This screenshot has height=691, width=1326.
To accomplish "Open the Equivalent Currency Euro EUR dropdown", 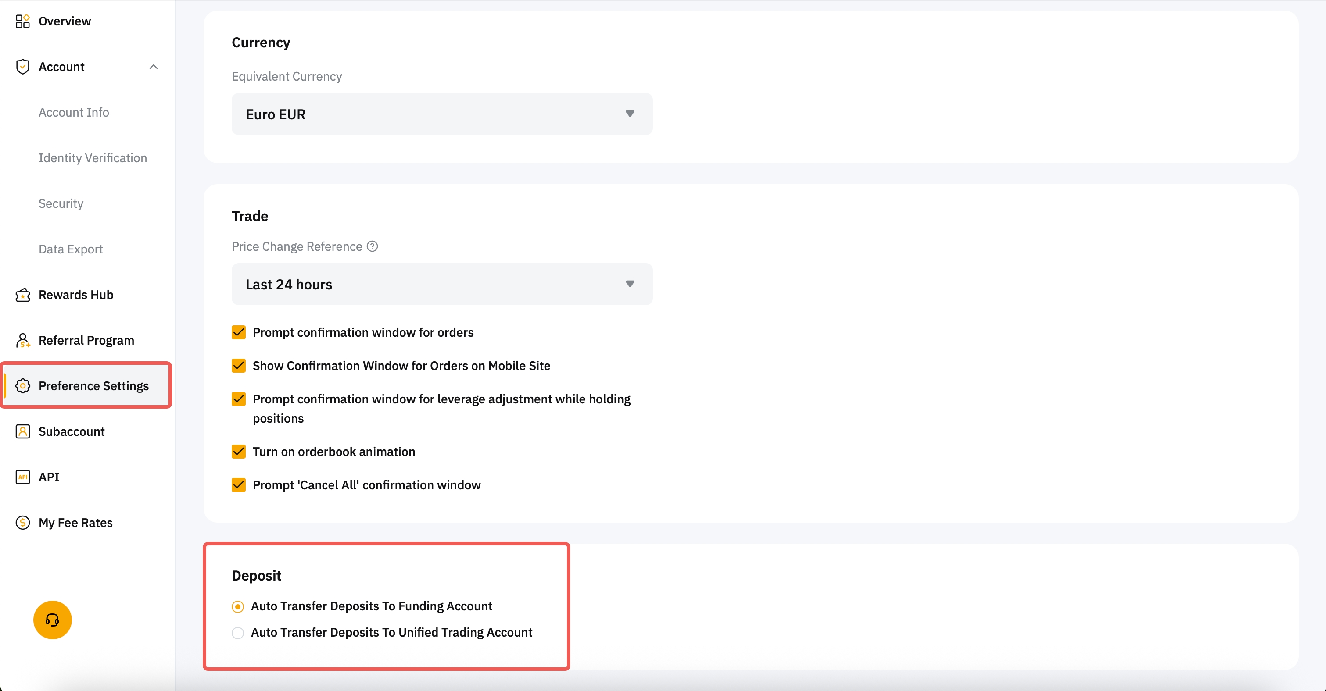I will coord(442,114).
